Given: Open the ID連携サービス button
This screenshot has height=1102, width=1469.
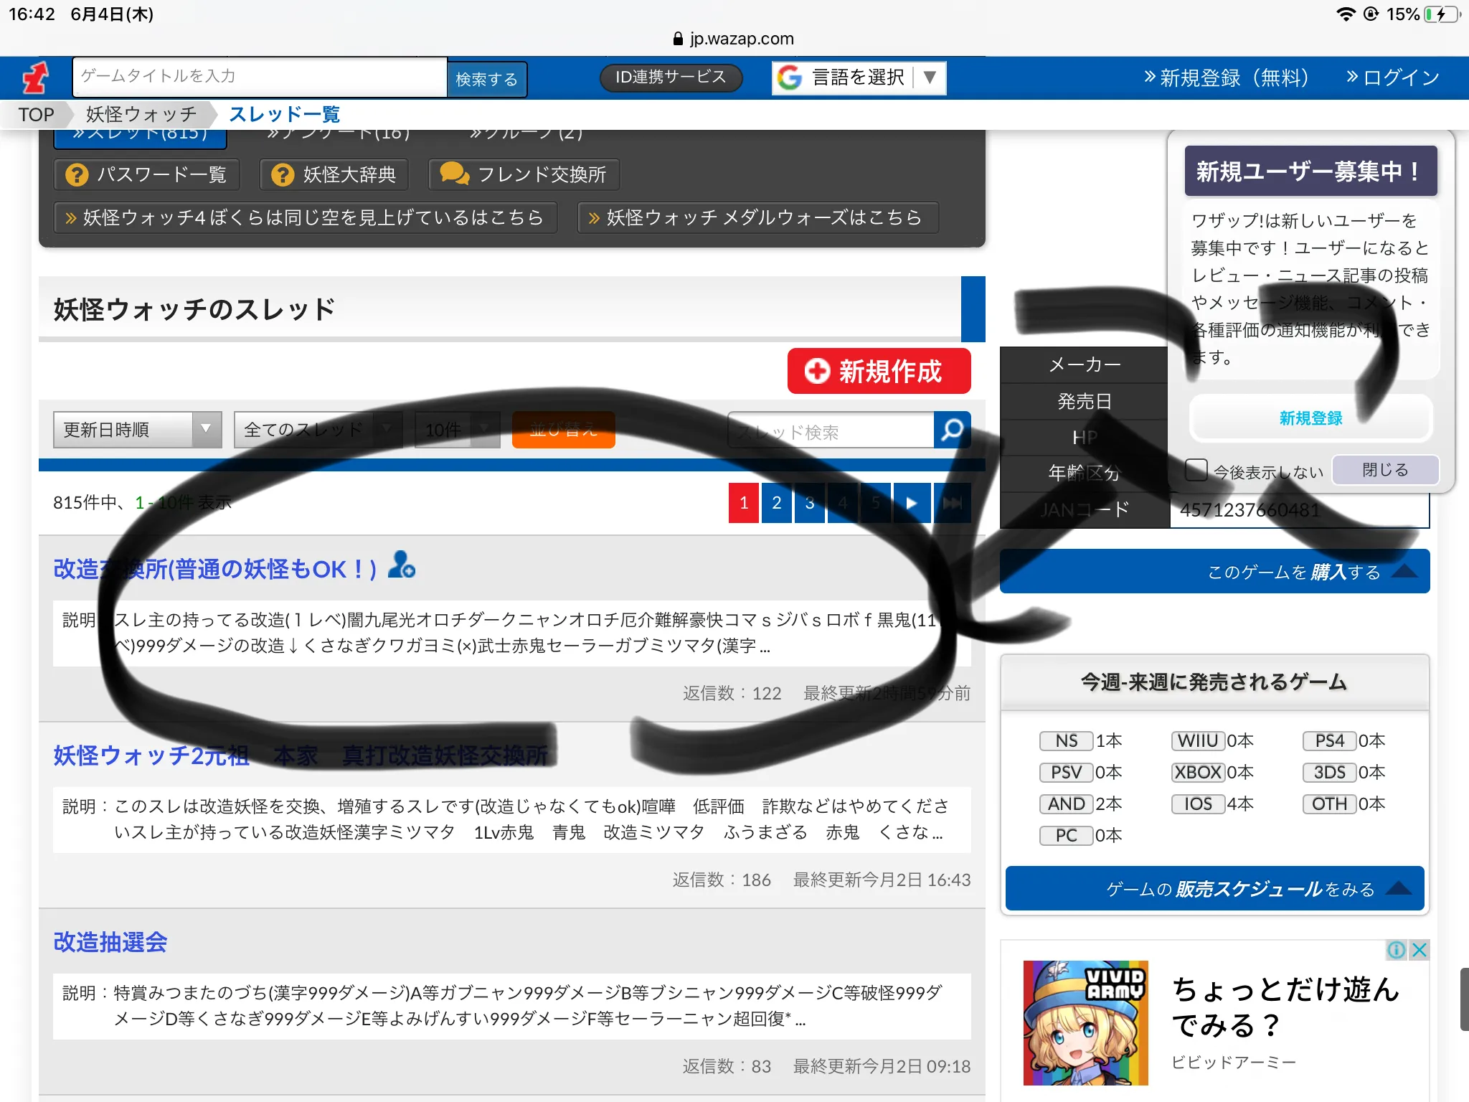Looking at the screenshot, I should (x=671, y=77).
